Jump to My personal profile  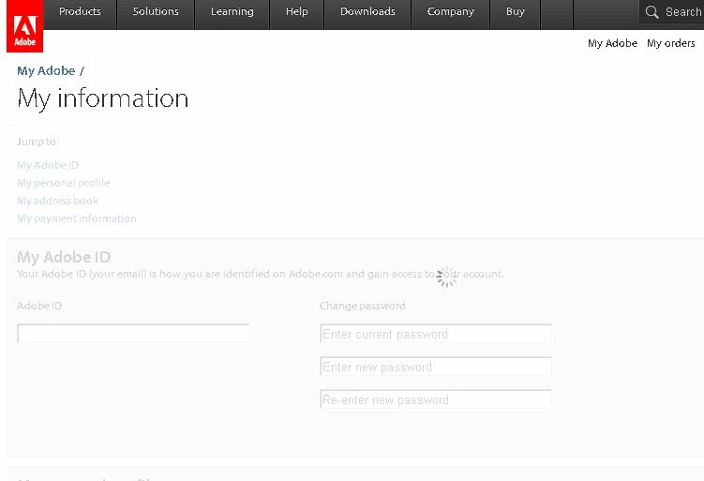tap(64, 183)
